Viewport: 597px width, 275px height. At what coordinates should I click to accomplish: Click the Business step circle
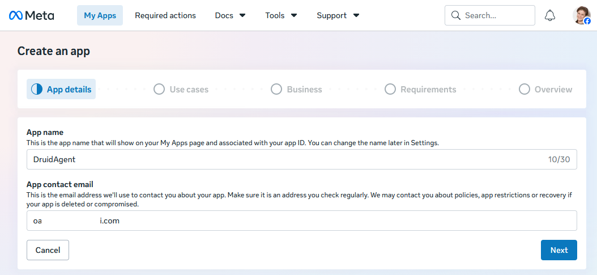[x=276, y=89]
